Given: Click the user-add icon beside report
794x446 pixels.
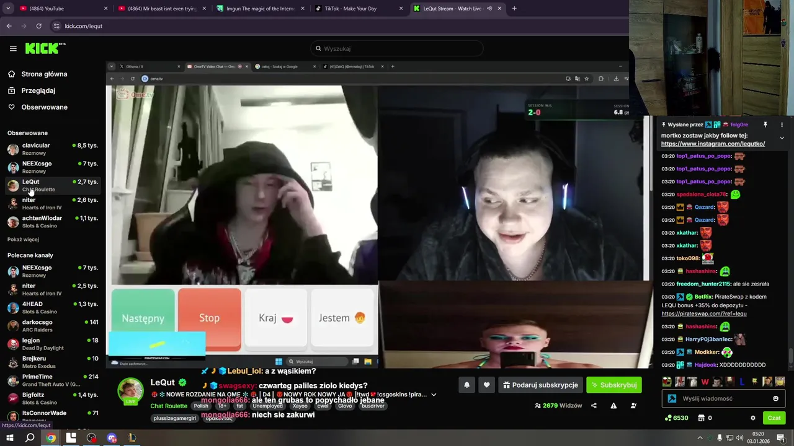Looking at the screenshot, I should pyautogui.click(x=633, y=406).
